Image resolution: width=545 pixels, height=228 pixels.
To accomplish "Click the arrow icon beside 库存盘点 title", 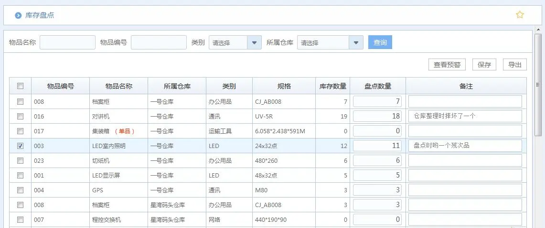I will coord(18,15).
